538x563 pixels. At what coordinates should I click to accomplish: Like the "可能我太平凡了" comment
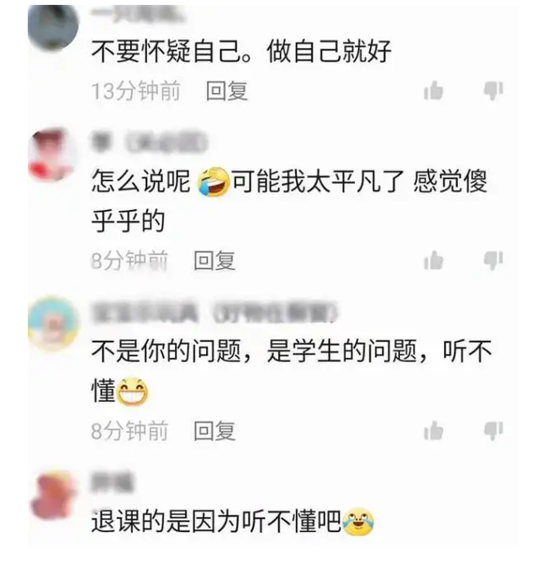point(434,260)
